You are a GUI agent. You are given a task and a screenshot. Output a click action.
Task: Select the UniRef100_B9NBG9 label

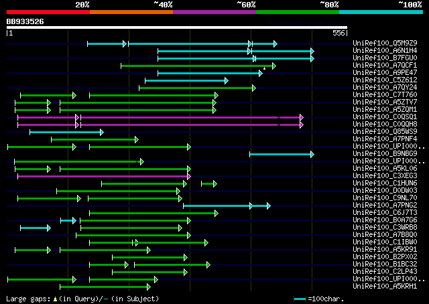[385, 153]
